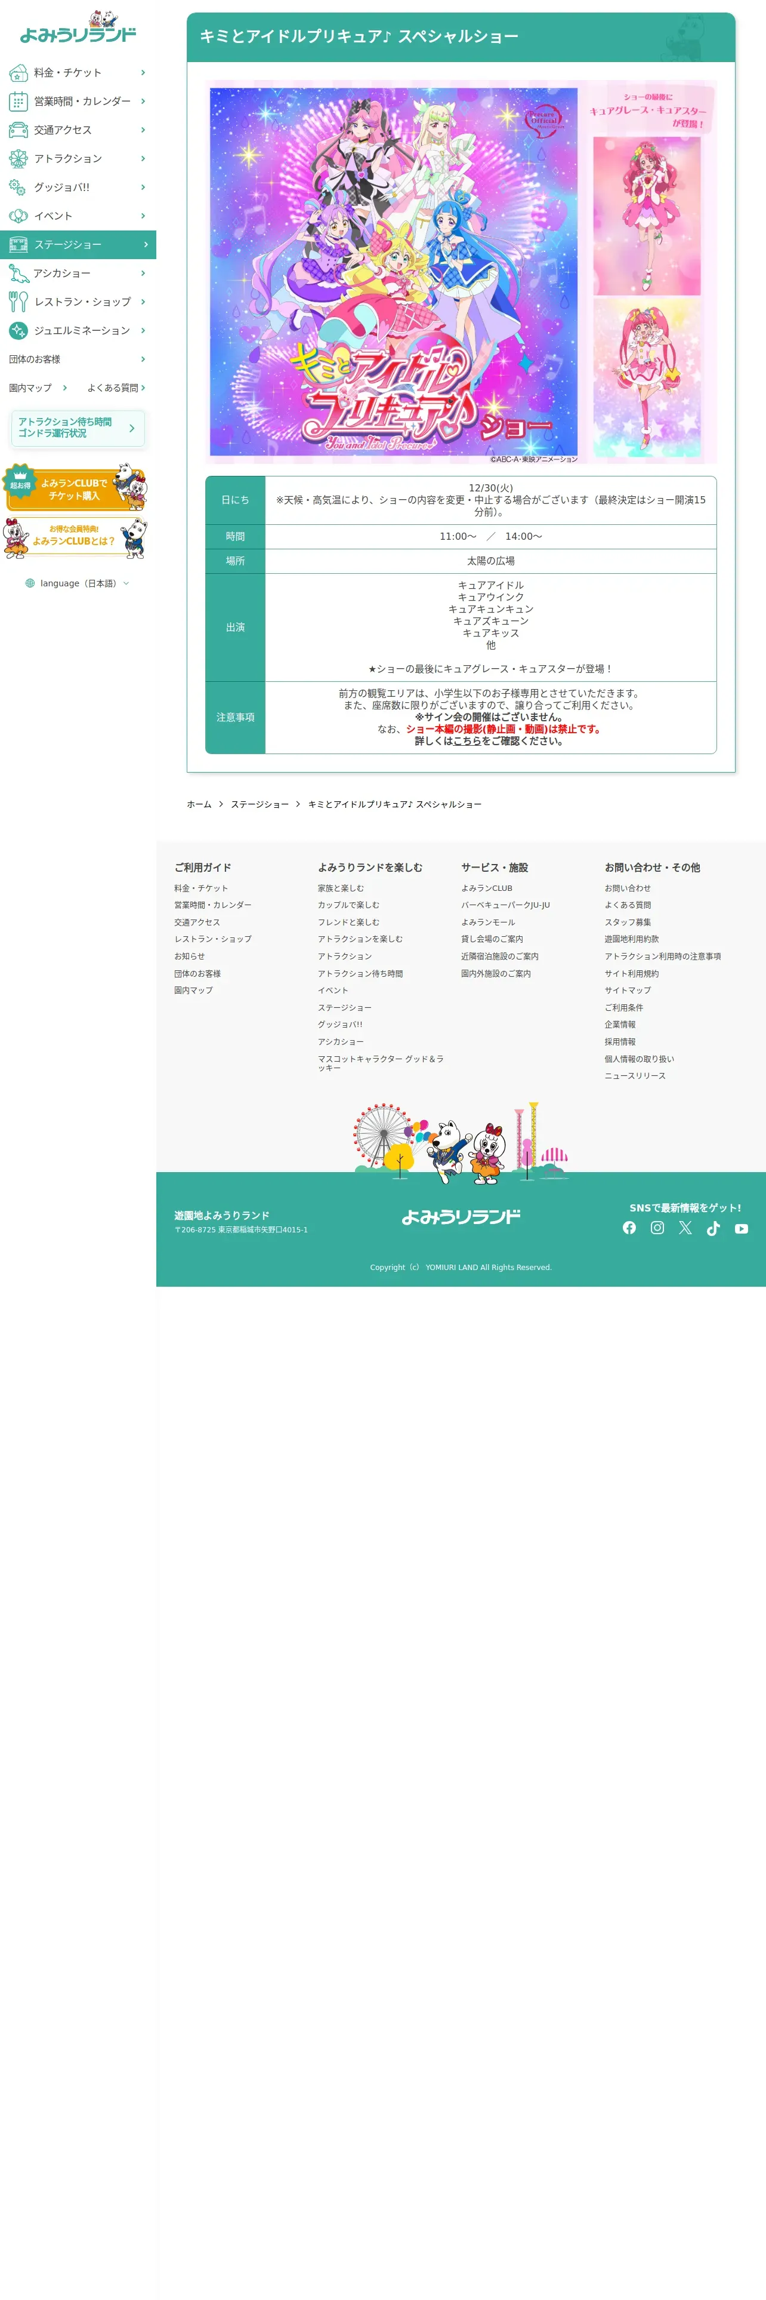Open footer link 貸し会場のご案内
This screenshot has height=2300, width=766.
pyautogui.click(x=492, y=939)
